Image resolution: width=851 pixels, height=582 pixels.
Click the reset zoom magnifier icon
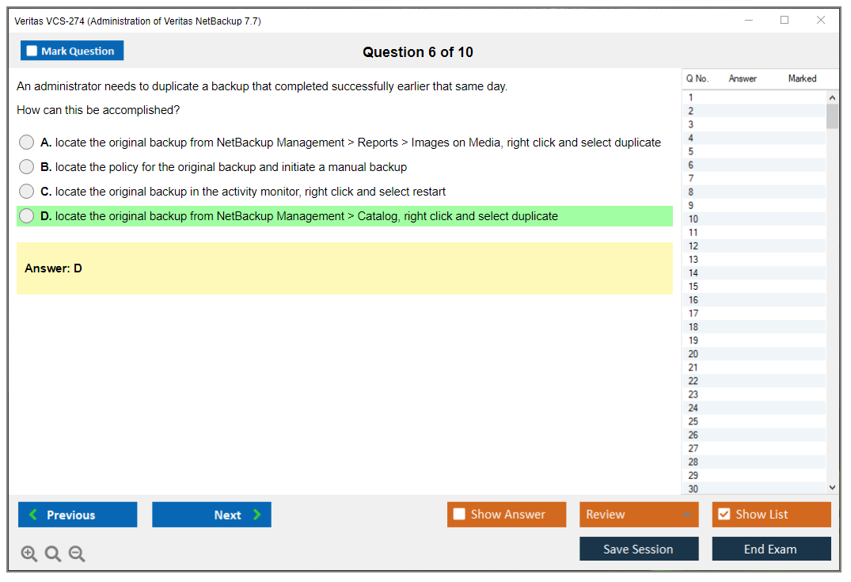point(53,553)
